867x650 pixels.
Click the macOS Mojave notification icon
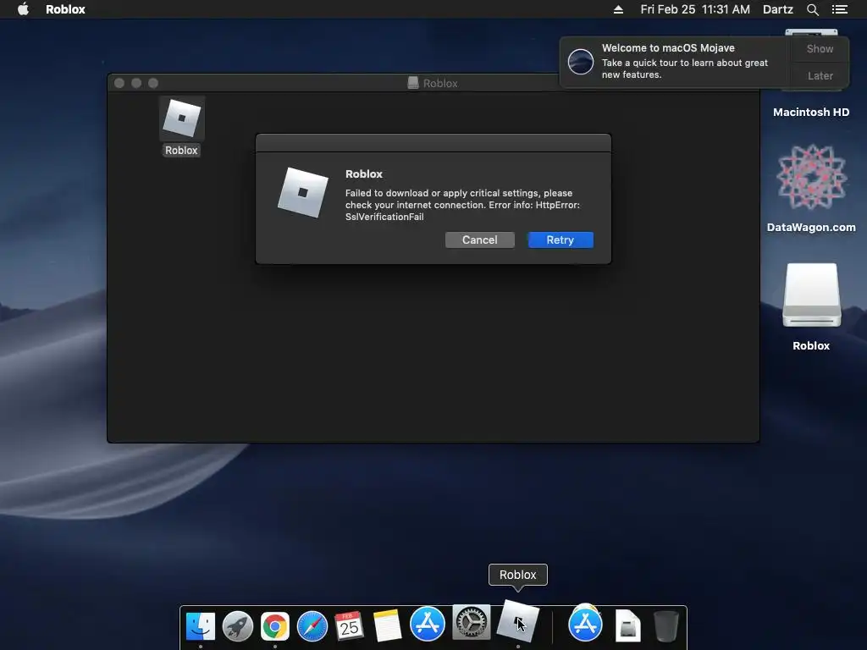pyautogui.click(x=581, y=61)
